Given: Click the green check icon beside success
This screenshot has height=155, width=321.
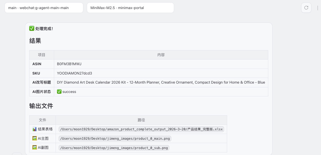Looking at the screenshot, I should pos(59,92).
